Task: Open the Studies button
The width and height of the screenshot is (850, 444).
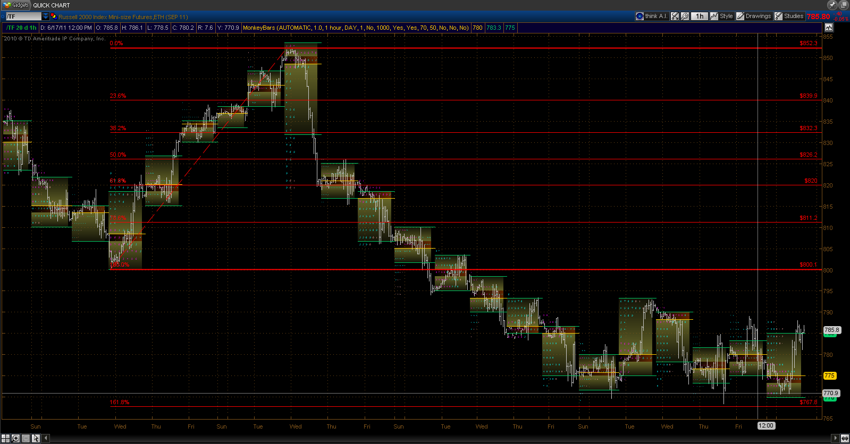Action: 789,16
